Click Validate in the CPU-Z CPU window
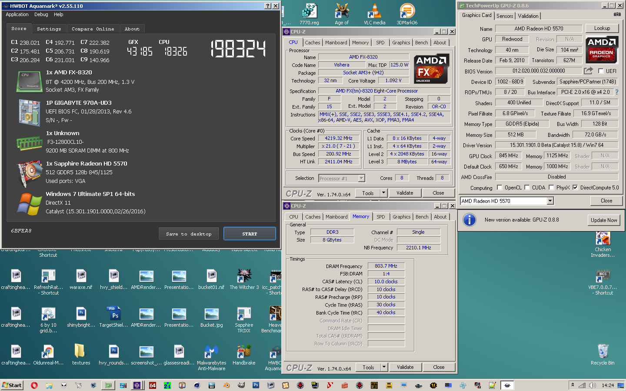 pyautogui.click(x=405, y=193)
